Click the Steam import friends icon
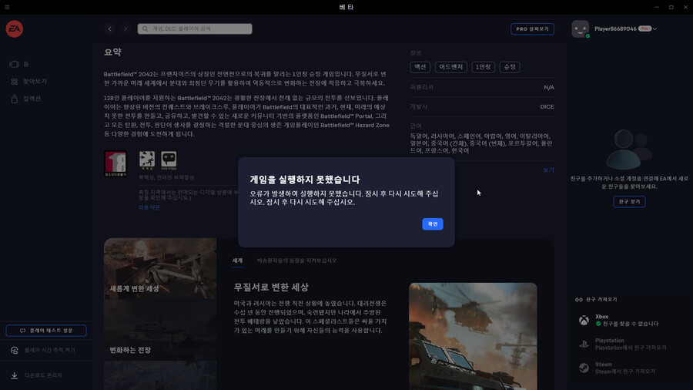 (x=584, y=368)
